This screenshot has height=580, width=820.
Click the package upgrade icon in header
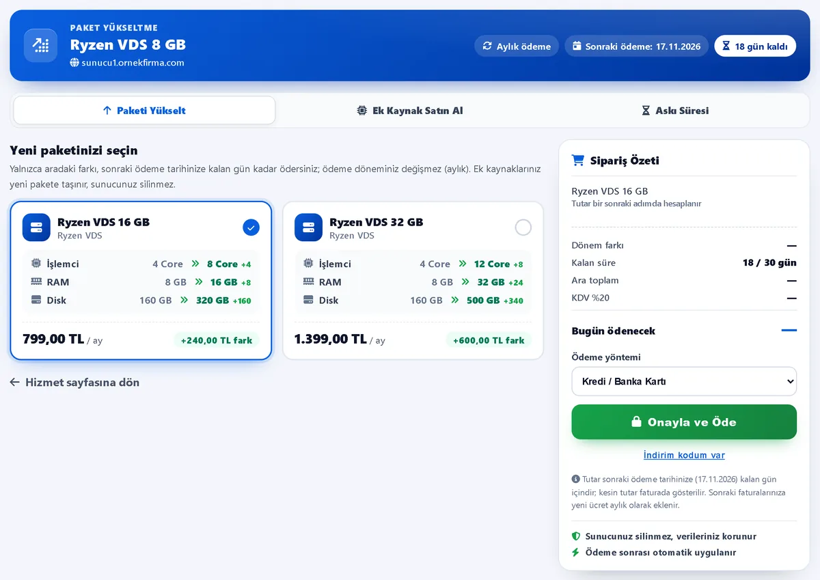pyautogui.click(x=41, y=46)
